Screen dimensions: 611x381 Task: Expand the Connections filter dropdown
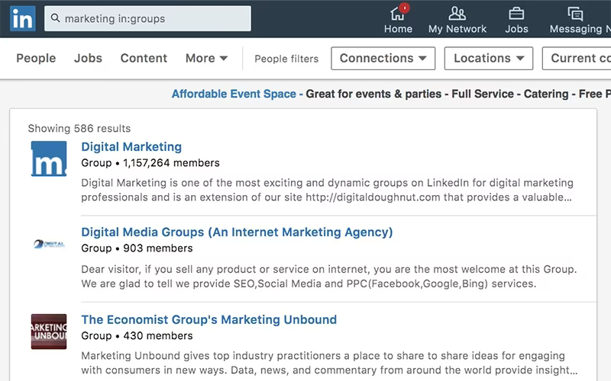(x=383, y=59)
